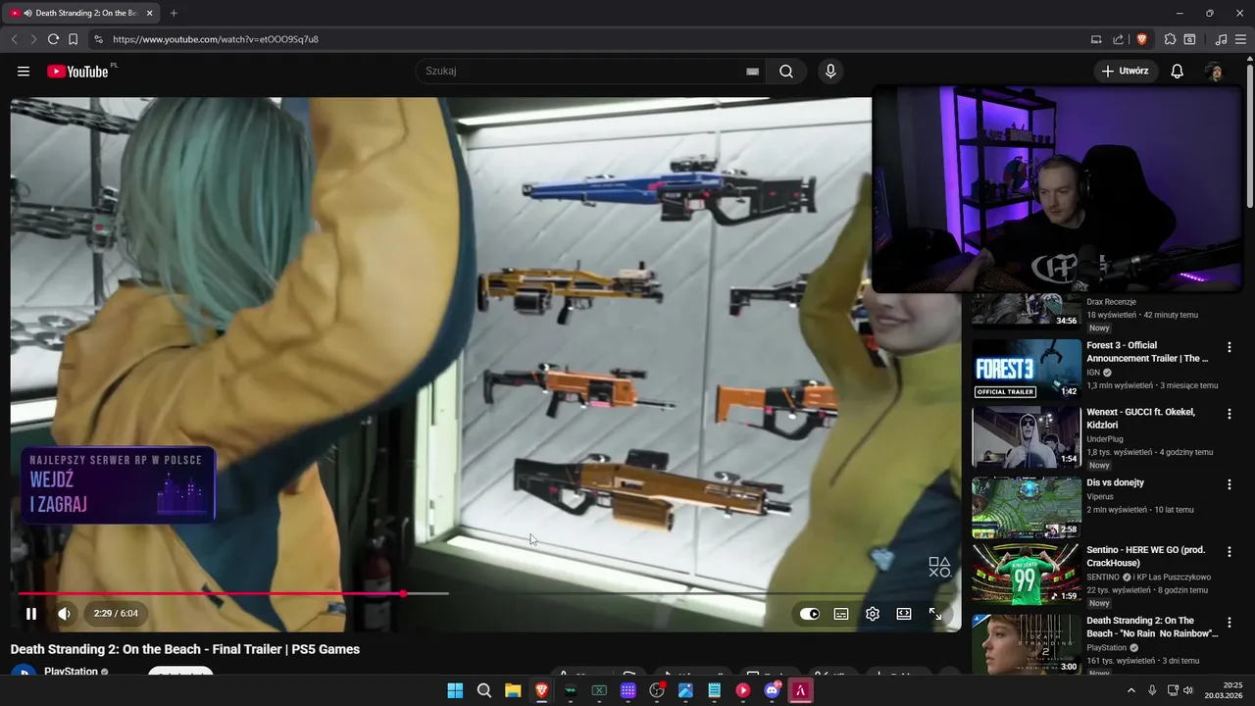Open Windows taskbar search
1255x706 pixels.
pos(483,690)
